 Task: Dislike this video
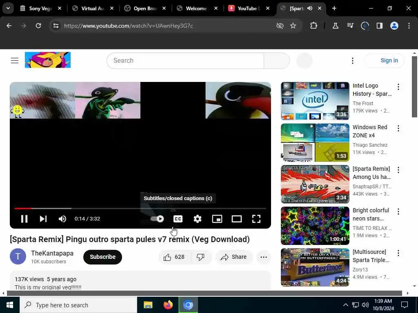(200, 257)
